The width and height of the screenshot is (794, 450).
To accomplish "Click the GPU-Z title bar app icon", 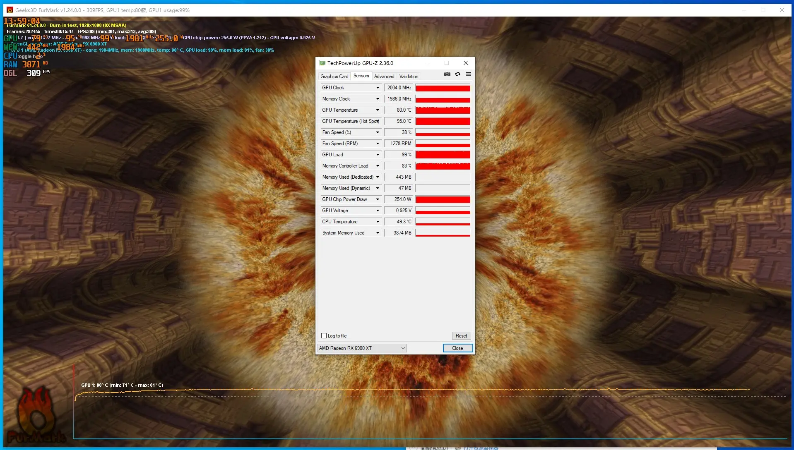I will point(322,63).
